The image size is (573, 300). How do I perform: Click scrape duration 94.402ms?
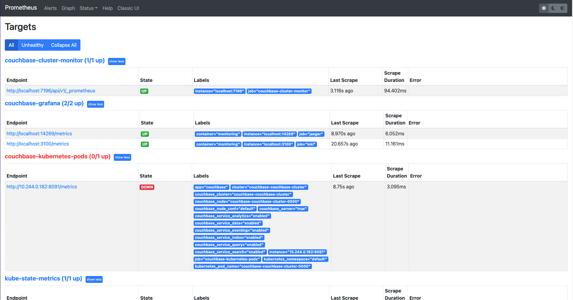point(395,91)
